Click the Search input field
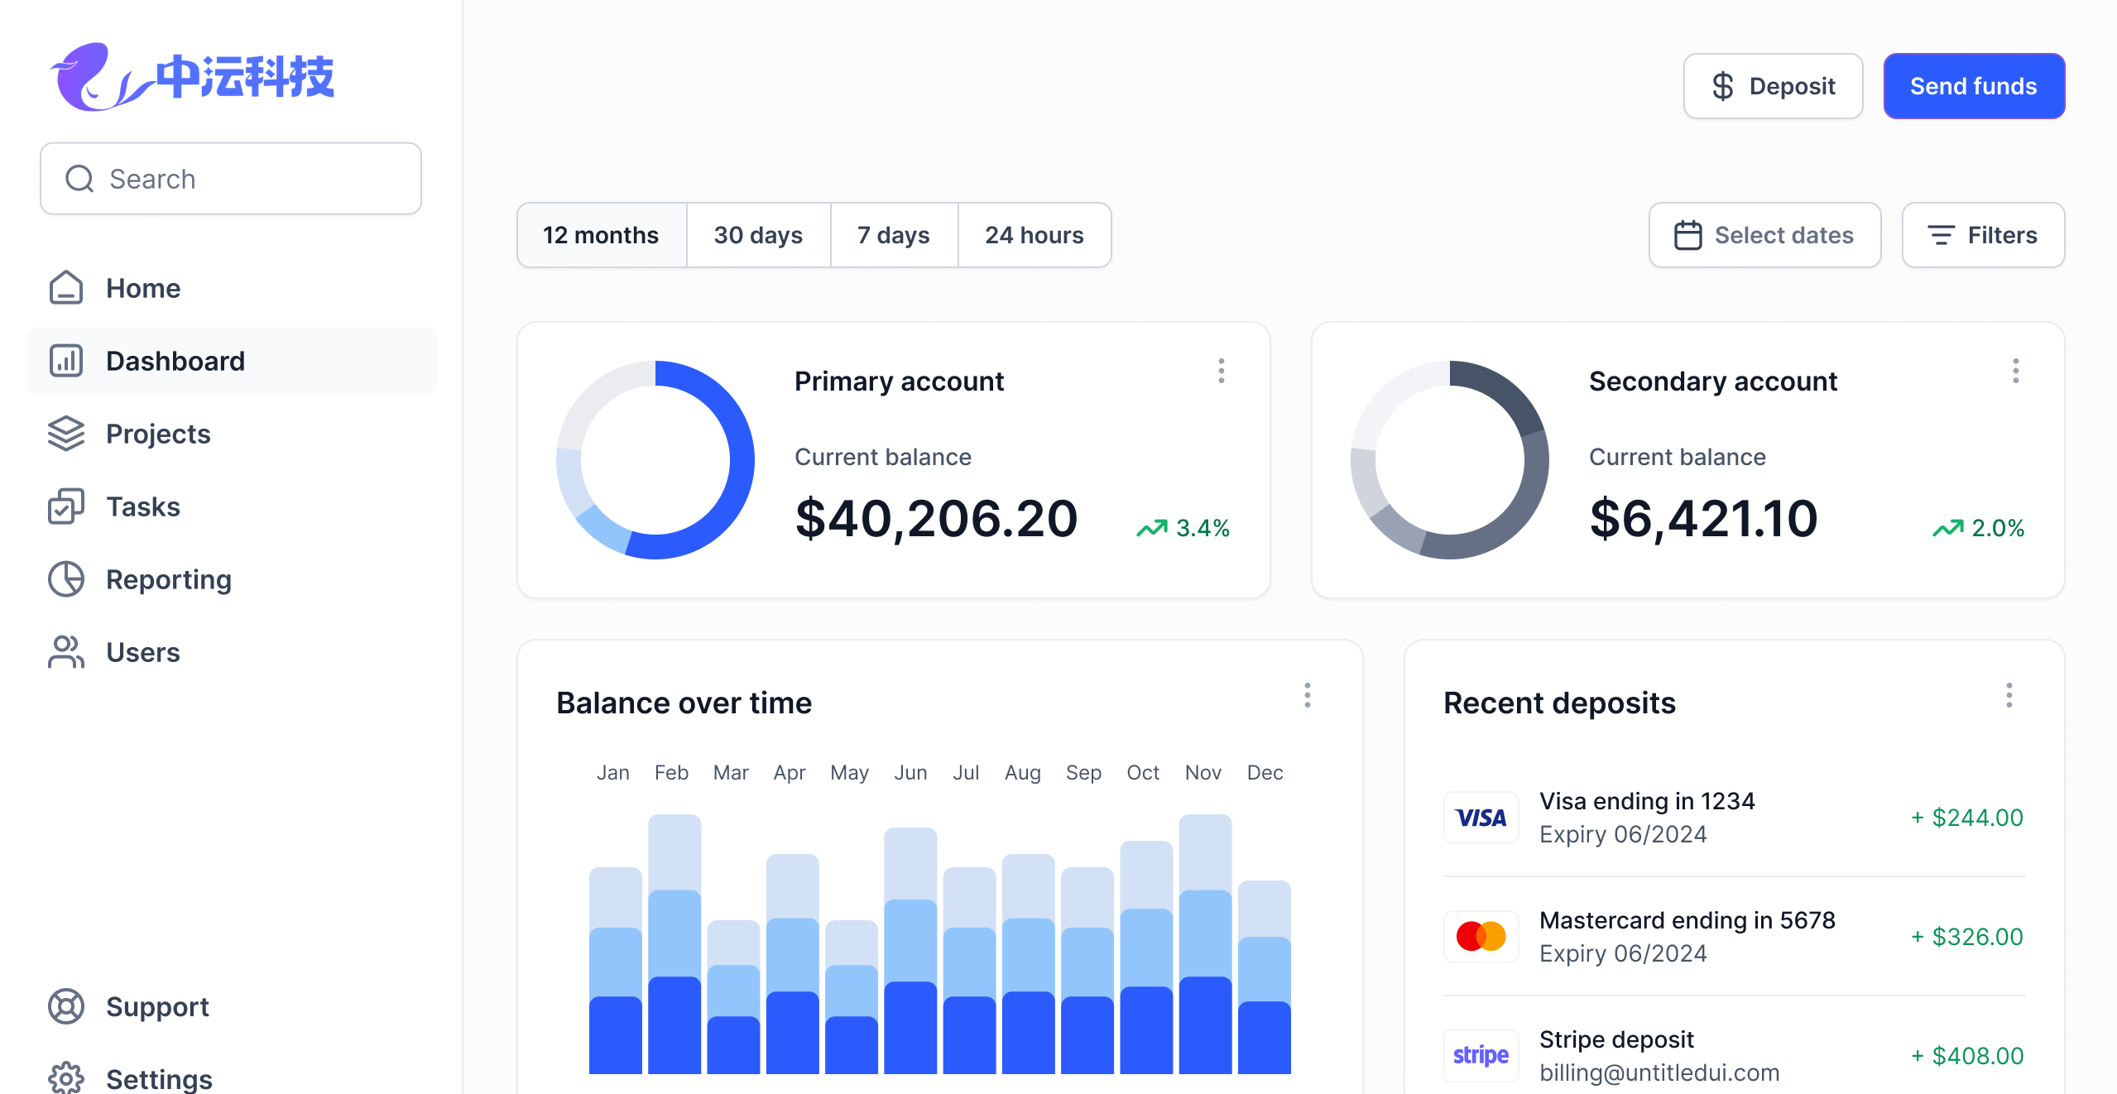Image resolution: width=2117 pixels, height=1094 pixels. (x=231, y=179)
